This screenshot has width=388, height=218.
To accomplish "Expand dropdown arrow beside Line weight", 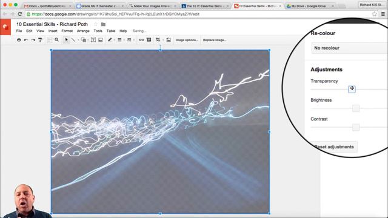I will (x=124, y=40).
